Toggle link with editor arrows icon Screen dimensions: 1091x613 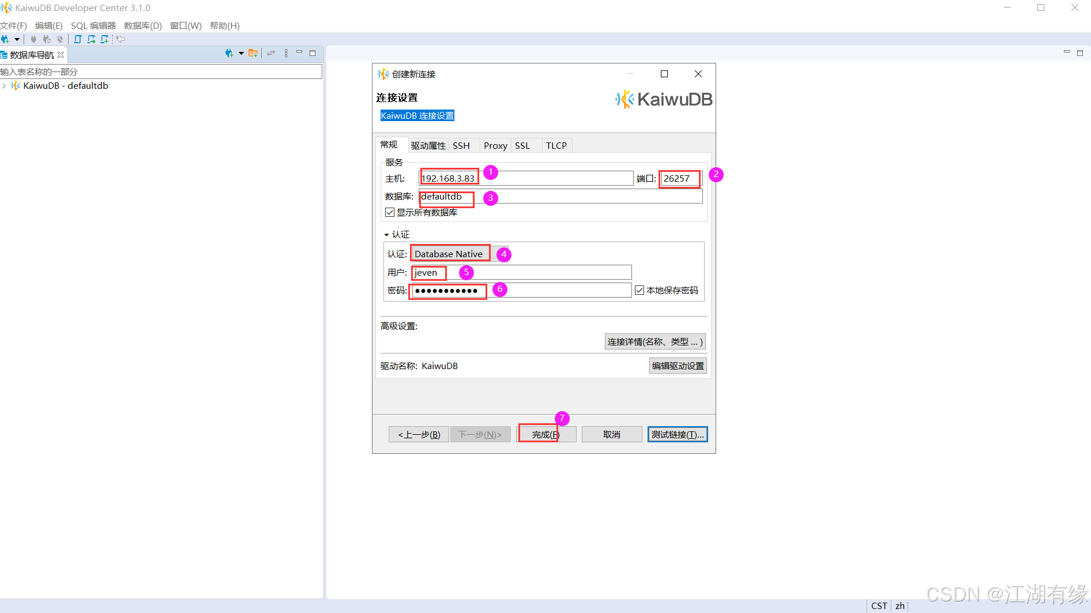(271, 53)
